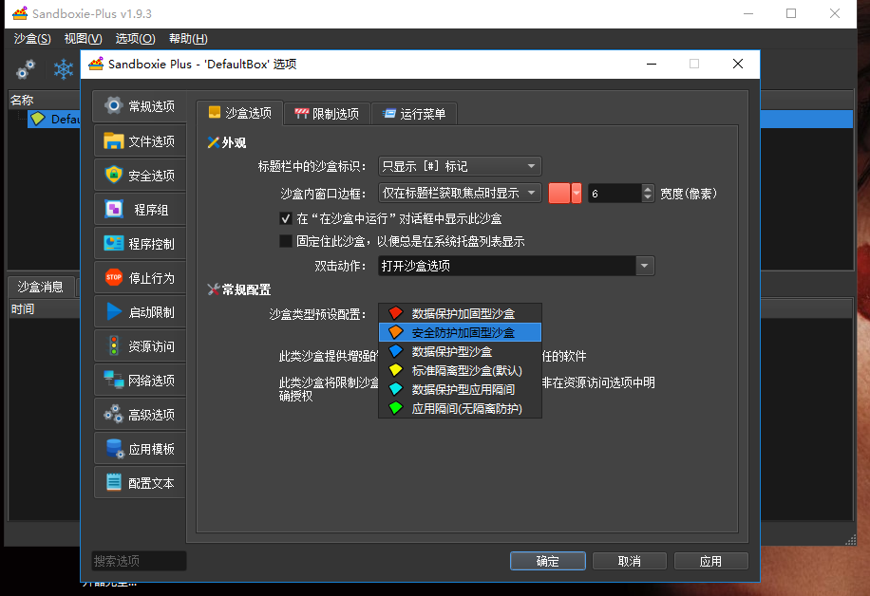Open 启动限制 play-arrow section
Screen dimensions: 870x596
click(140, 312)
